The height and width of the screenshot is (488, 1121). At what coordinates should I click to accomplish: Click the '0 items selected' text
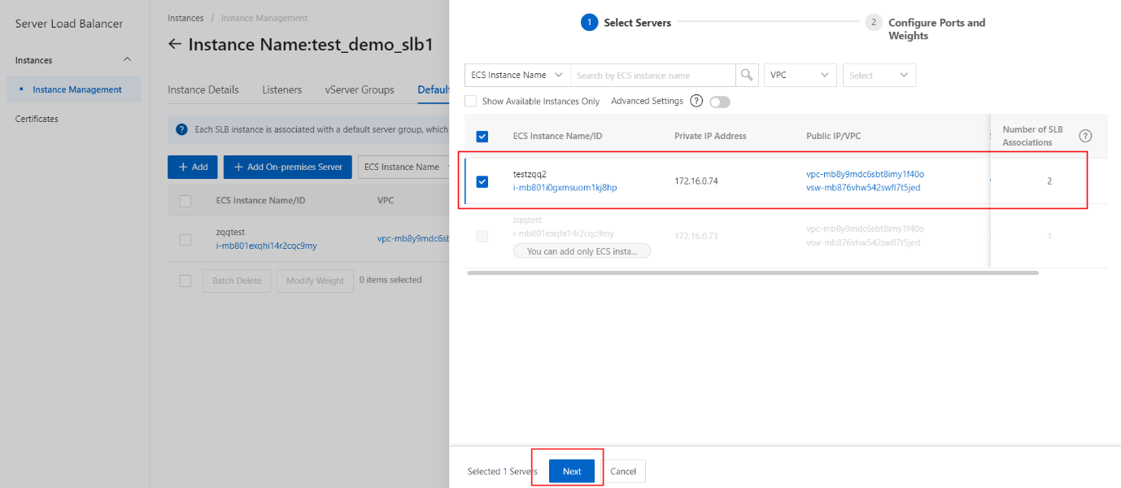(x=390, y=280)
